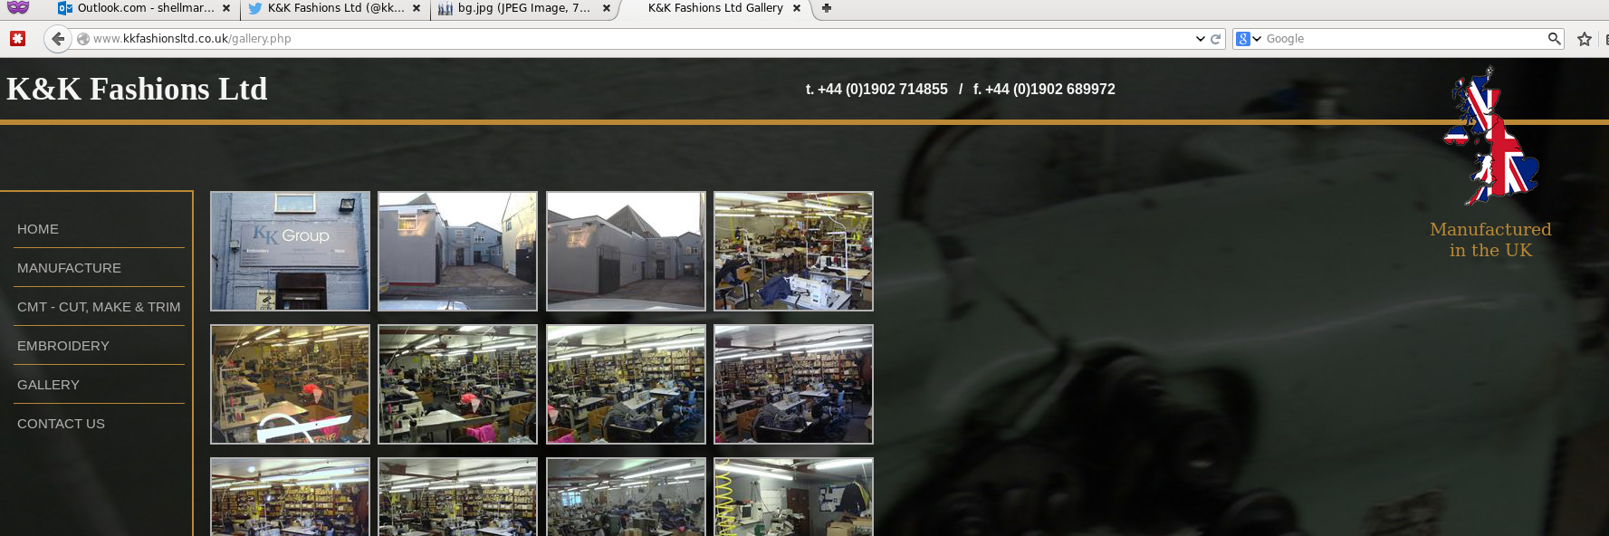Select the K&K Fashions Ltd Gallery tab

click(x=715, y=8)
